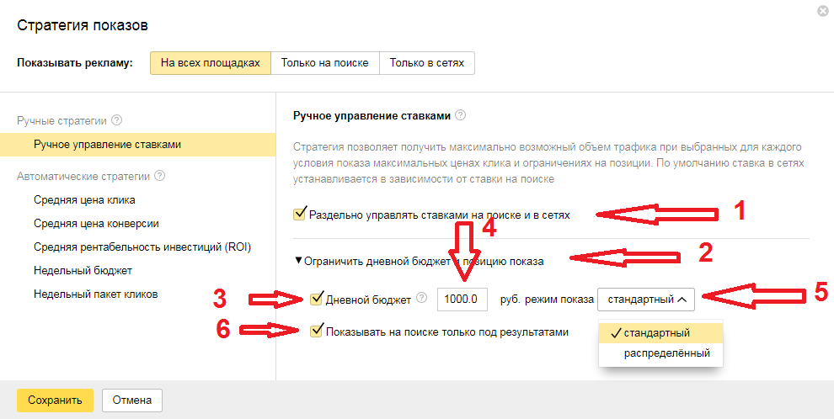Pick стандартный in the dropdown list

coord(660,333)
